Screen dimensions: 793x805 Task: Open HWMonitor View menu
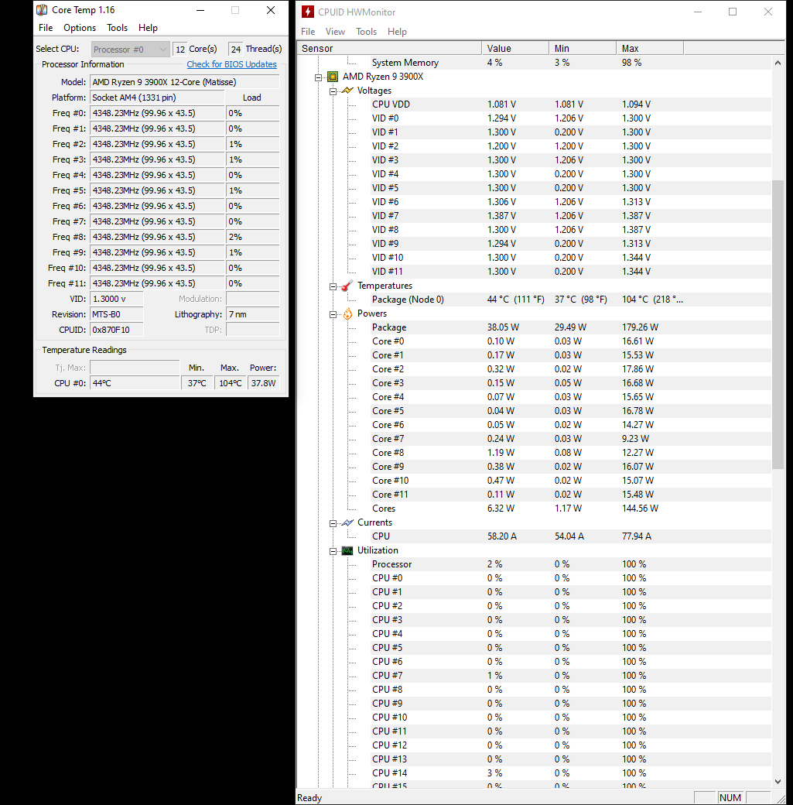coord(335,31)
